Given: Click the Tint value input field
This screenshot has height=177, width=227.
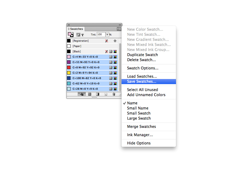Looking at the screenshot, I should pos(101,34).
